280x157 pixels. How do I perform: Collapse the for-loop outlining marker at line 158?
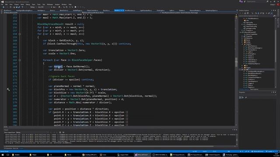[20, 34]
